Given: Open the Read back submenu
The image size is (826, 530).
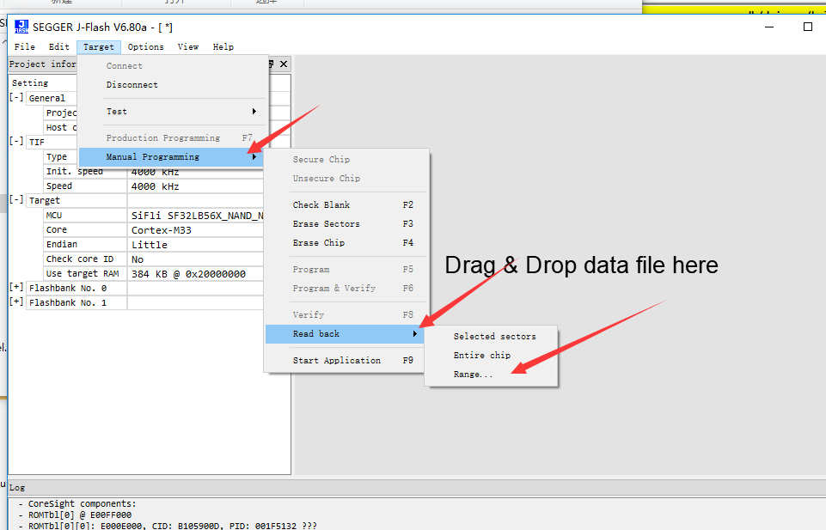Looking at the screenshot, I should (x=345, y=333).
